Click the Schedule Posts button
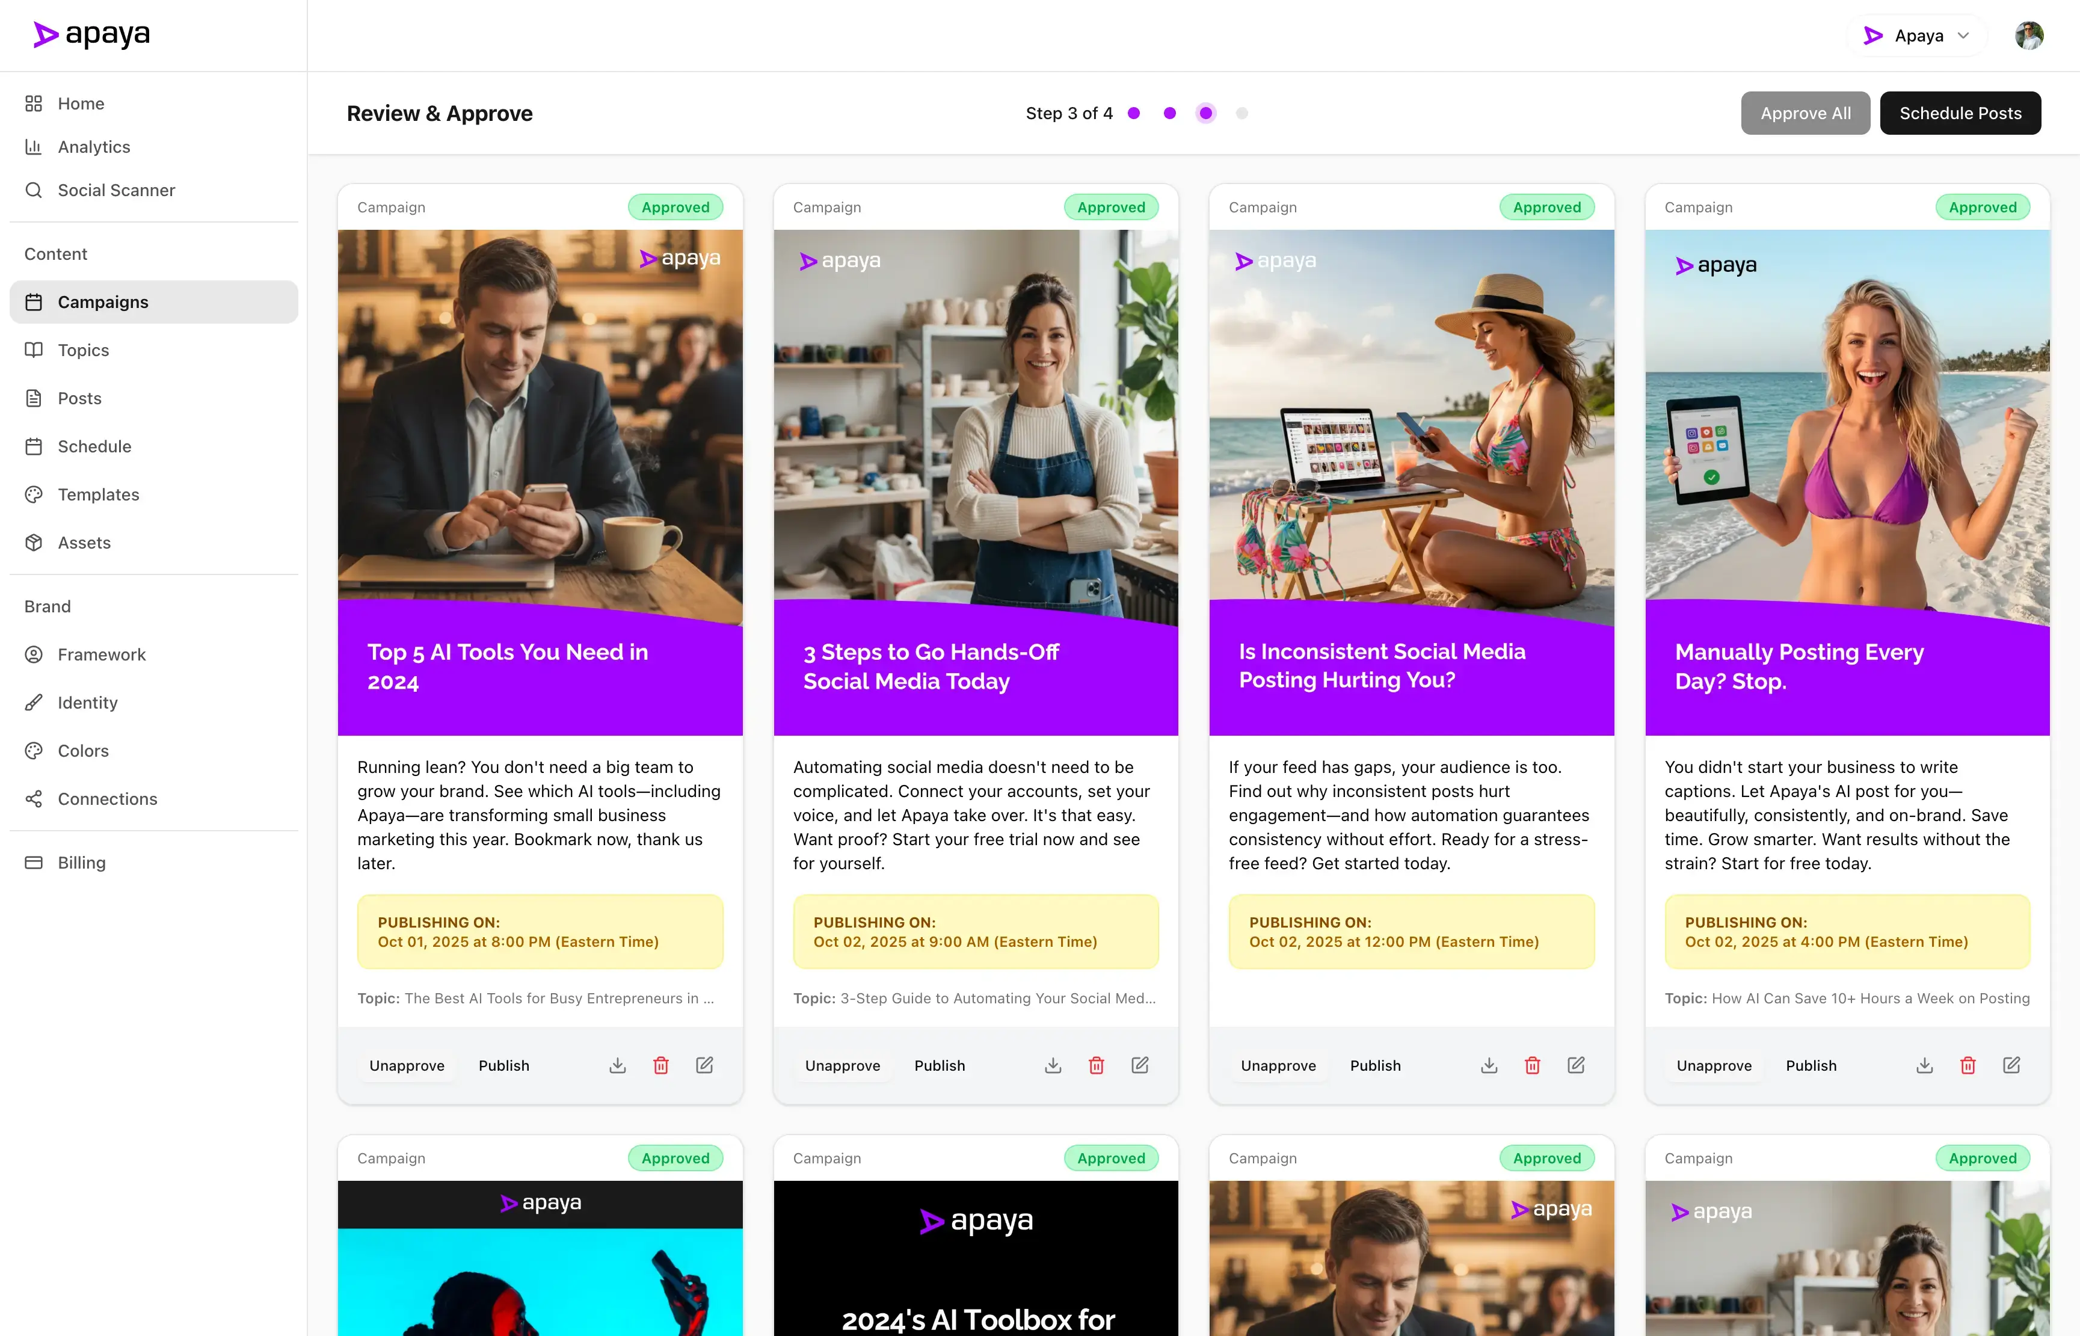Screen dimensions: 2080x1336 pos(1960,112)
